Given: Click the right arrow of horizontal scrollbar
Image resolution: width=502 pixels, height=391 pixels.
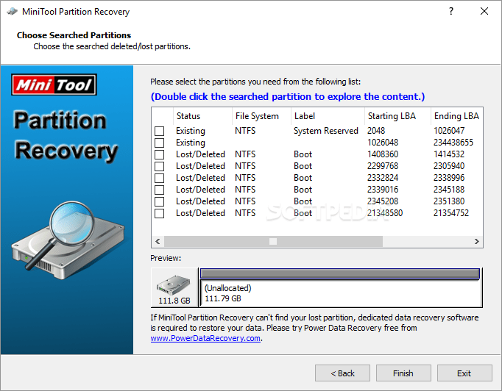Looking at the screenshot, I should (x=477, y=241).
